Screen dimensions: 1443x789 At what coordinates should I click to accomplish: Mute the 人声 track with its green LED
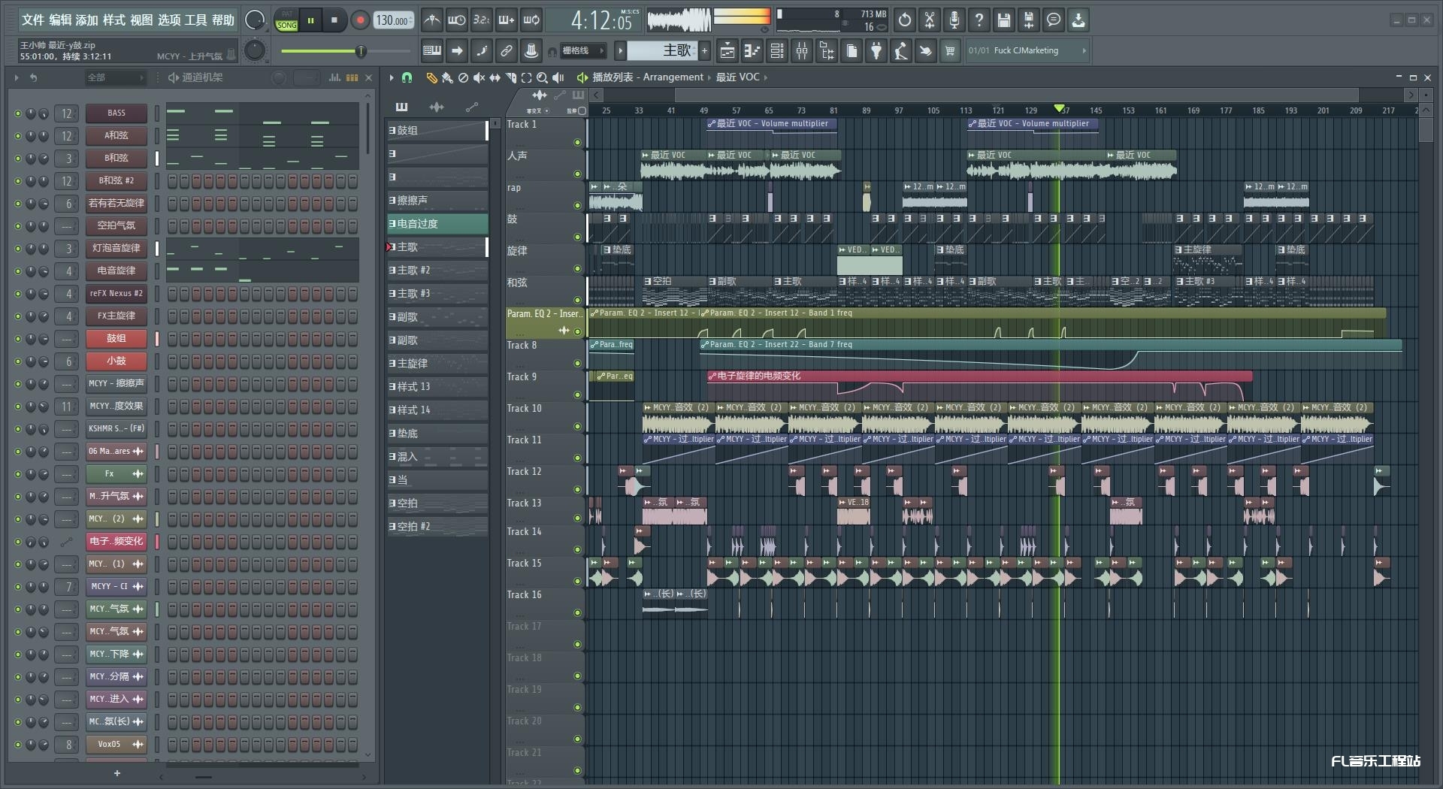[577, 174]
